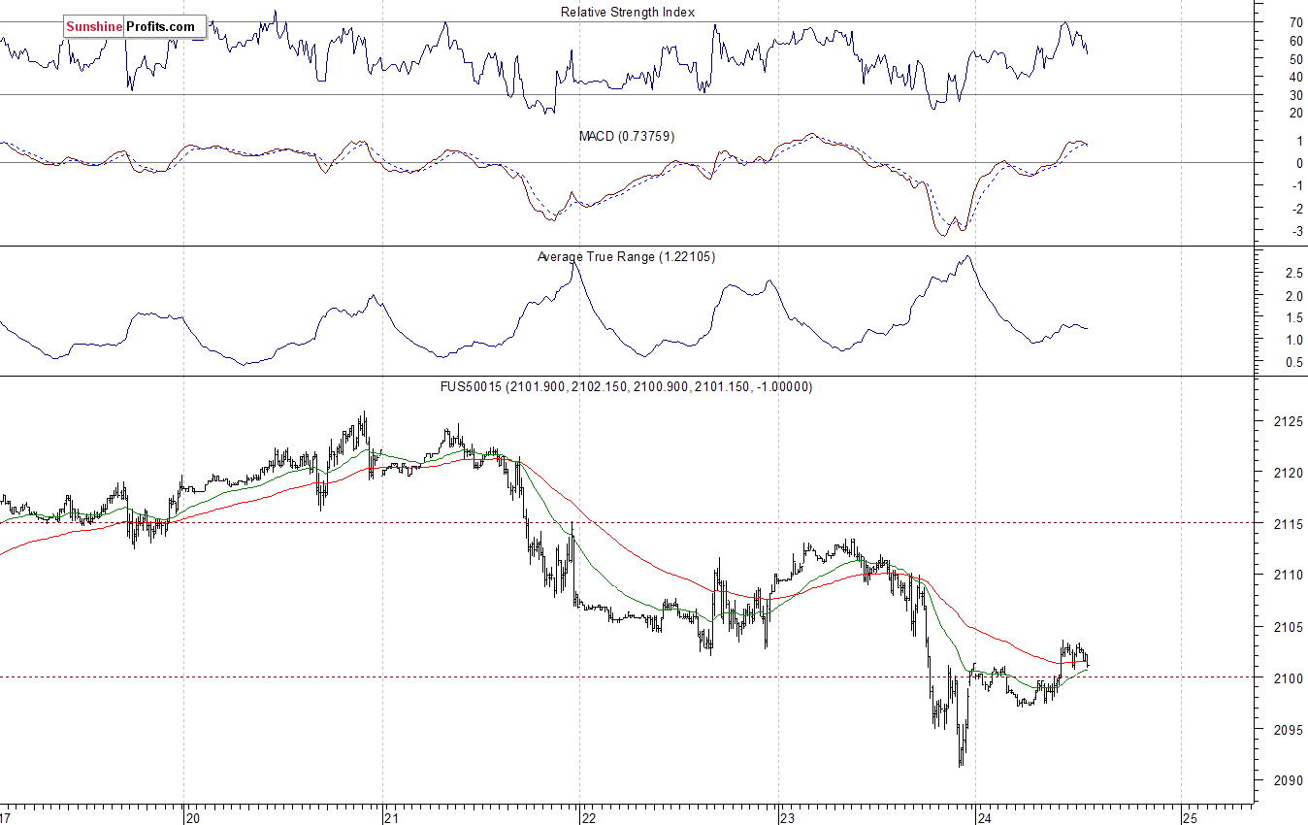
Task: Click date label 20 on time axis
Action: tap(191, 817)
